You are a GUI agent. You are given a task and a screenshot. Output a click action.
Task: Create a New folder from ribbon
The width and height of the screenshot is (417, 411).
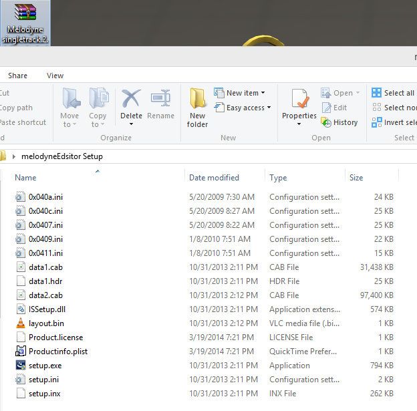tap(197, 108)
